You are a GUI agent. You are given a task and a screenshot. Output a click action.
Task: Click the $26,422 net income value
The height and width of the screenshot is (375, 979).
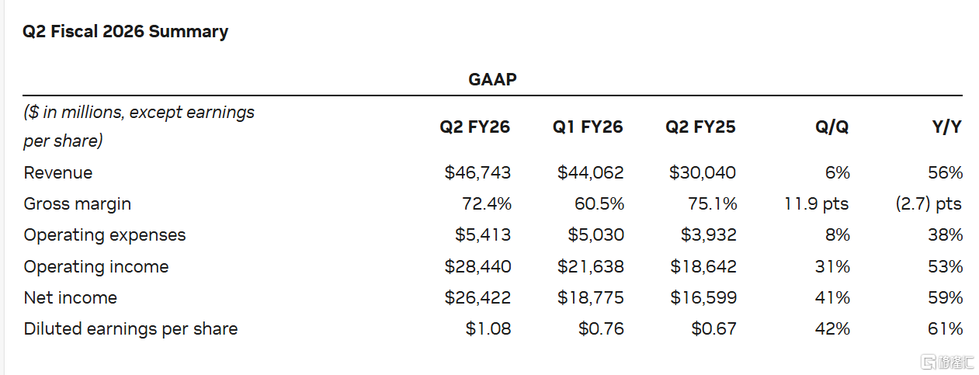point(477,297)
